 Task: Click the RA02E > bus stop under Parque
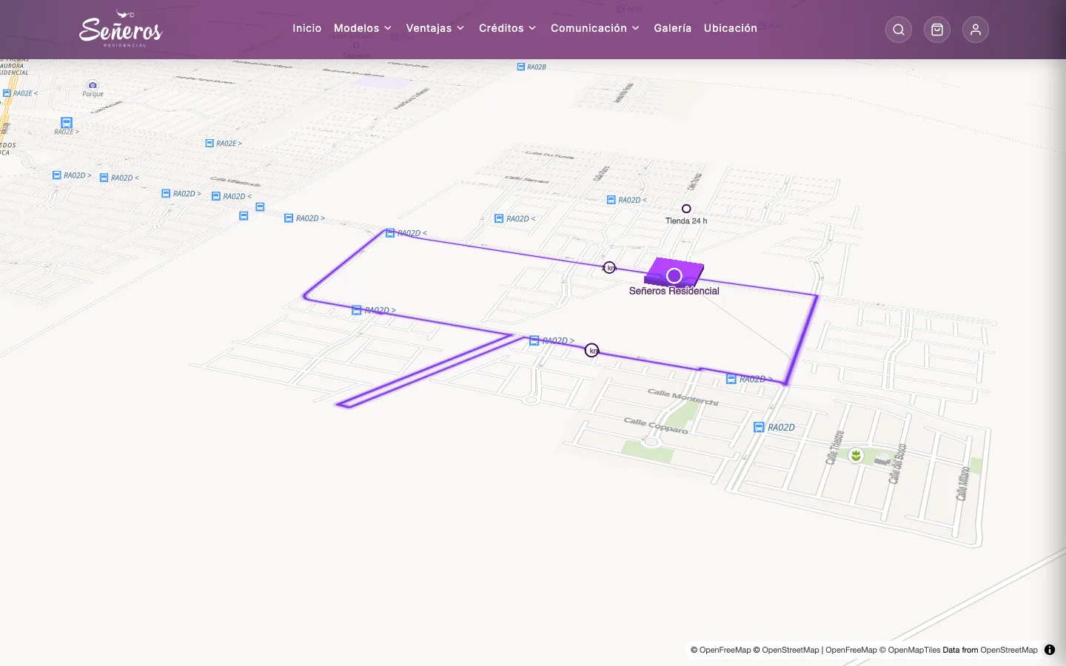tap(67, 123)
